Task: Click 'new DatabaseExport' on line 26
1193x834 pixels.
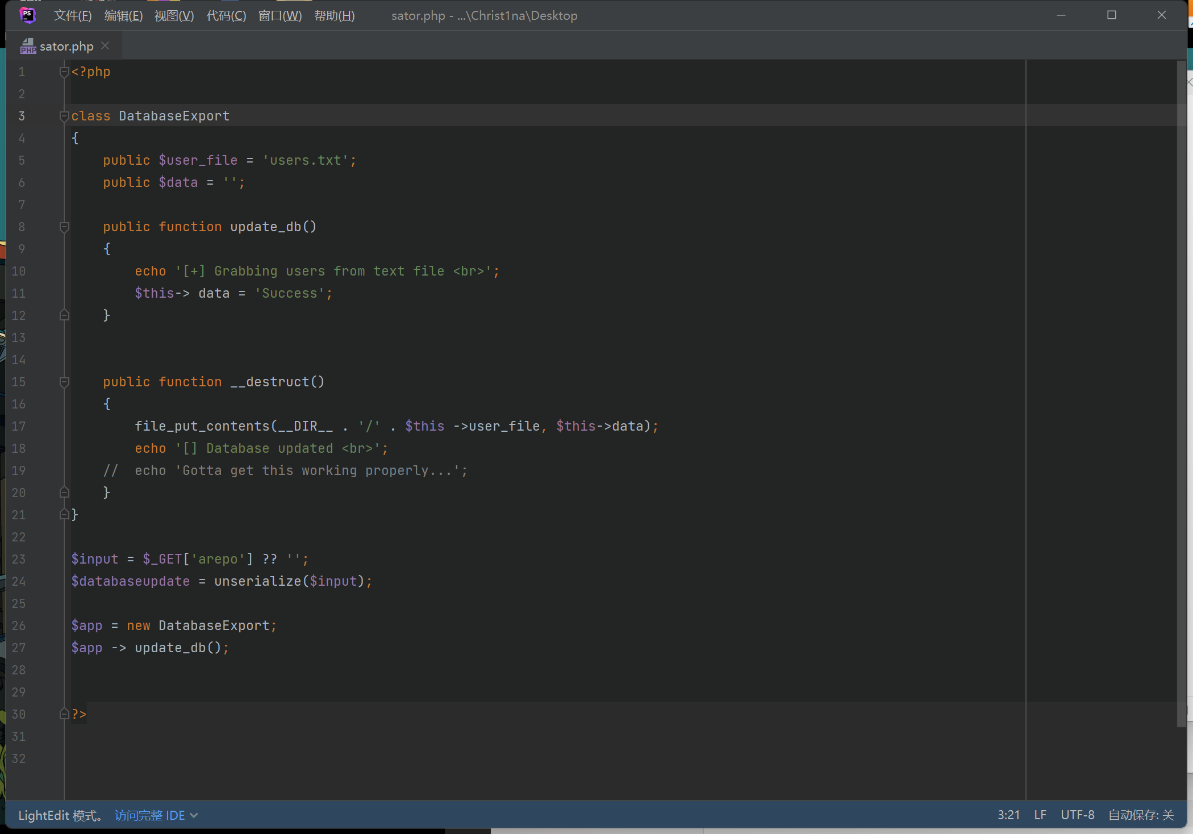Action: coord(198,625)
